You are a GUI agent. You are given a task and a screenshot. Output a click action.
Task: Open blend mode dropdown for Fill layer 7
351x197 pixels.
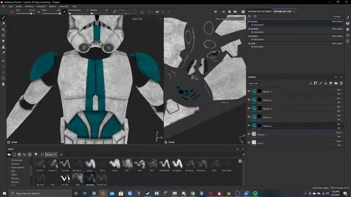coord(339,90)
